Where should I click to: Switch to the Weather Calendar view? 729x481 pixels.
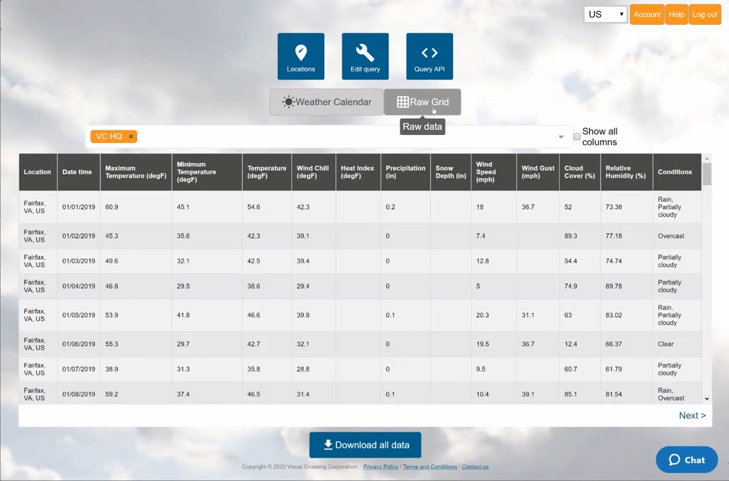tap(326, 102)
